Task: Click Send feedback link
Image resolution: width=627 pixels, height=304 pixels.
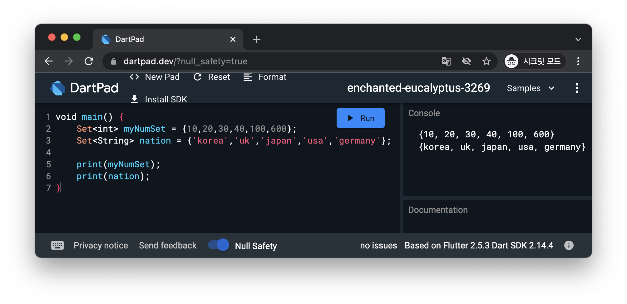Action: [168, 246]
